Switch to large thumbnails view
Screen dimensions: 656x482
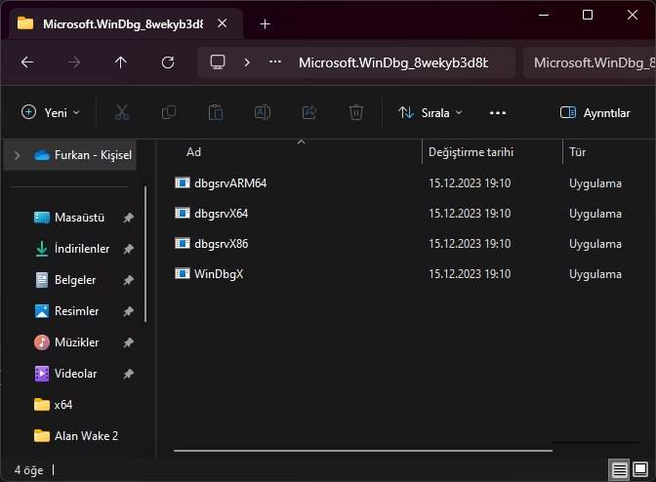[x=641, y=469]
